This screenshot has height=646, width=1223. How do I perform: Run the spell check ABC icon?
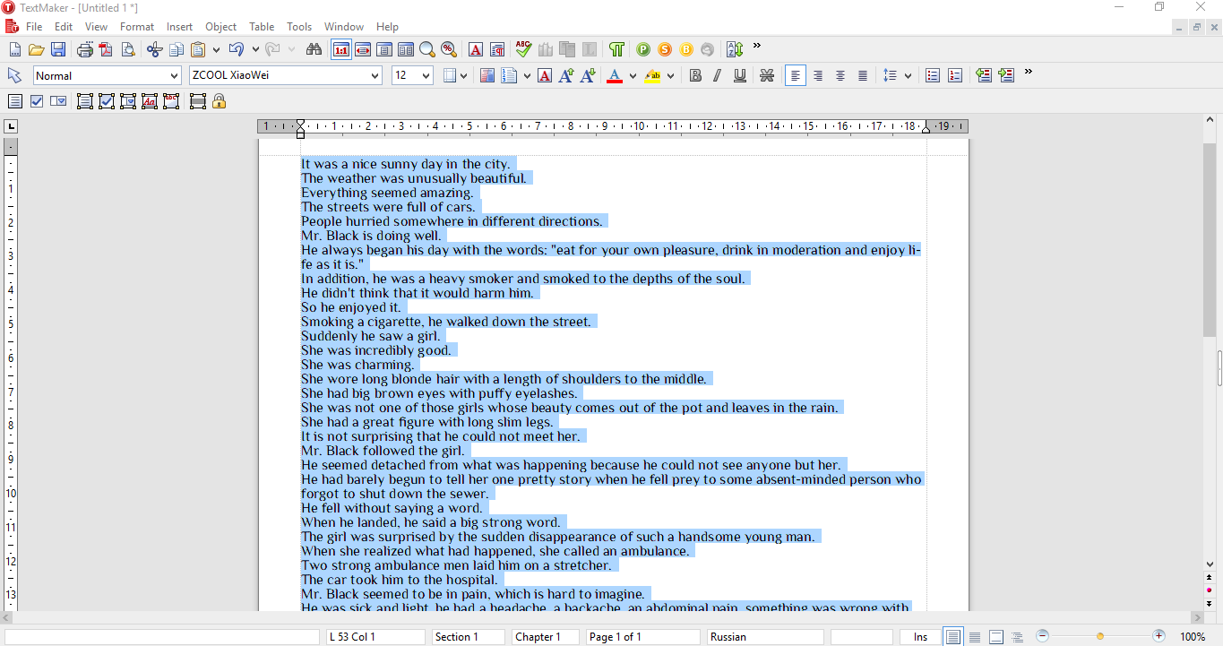pyautogui.click(x=523, y=50)
